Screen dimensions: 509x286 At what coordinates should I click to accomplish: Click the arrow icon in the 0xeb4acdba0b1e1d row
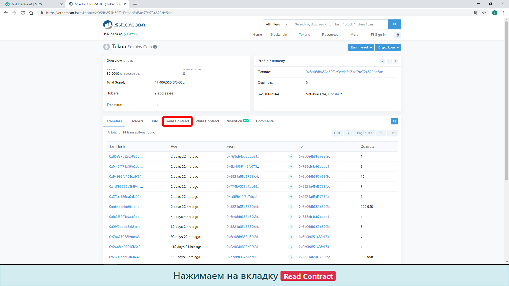(291, 207)
